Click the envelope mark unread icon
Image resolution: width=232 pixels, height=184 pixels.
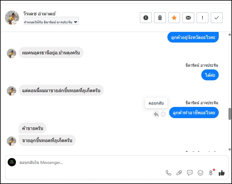tap(188, 18)
